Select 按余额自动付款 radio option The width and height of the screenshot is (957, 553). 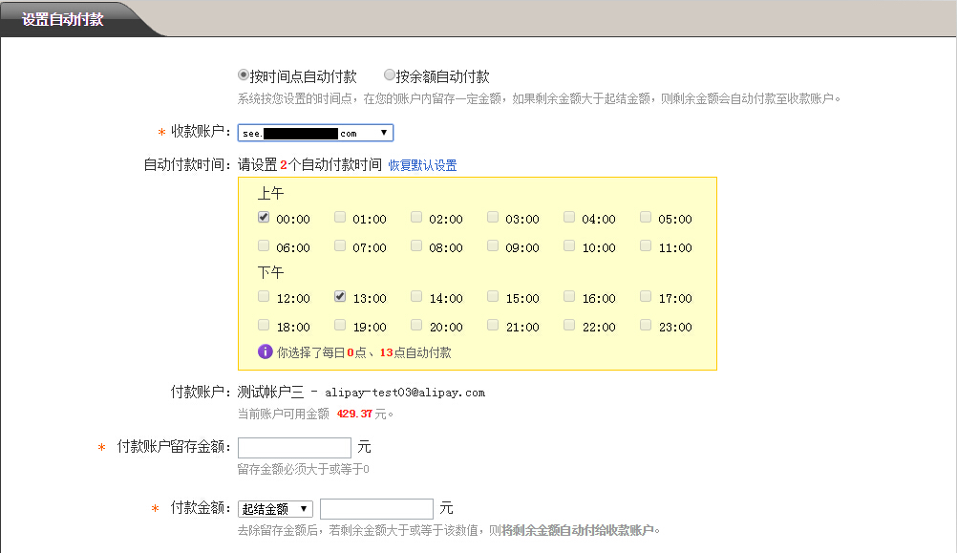click(390, 75)
